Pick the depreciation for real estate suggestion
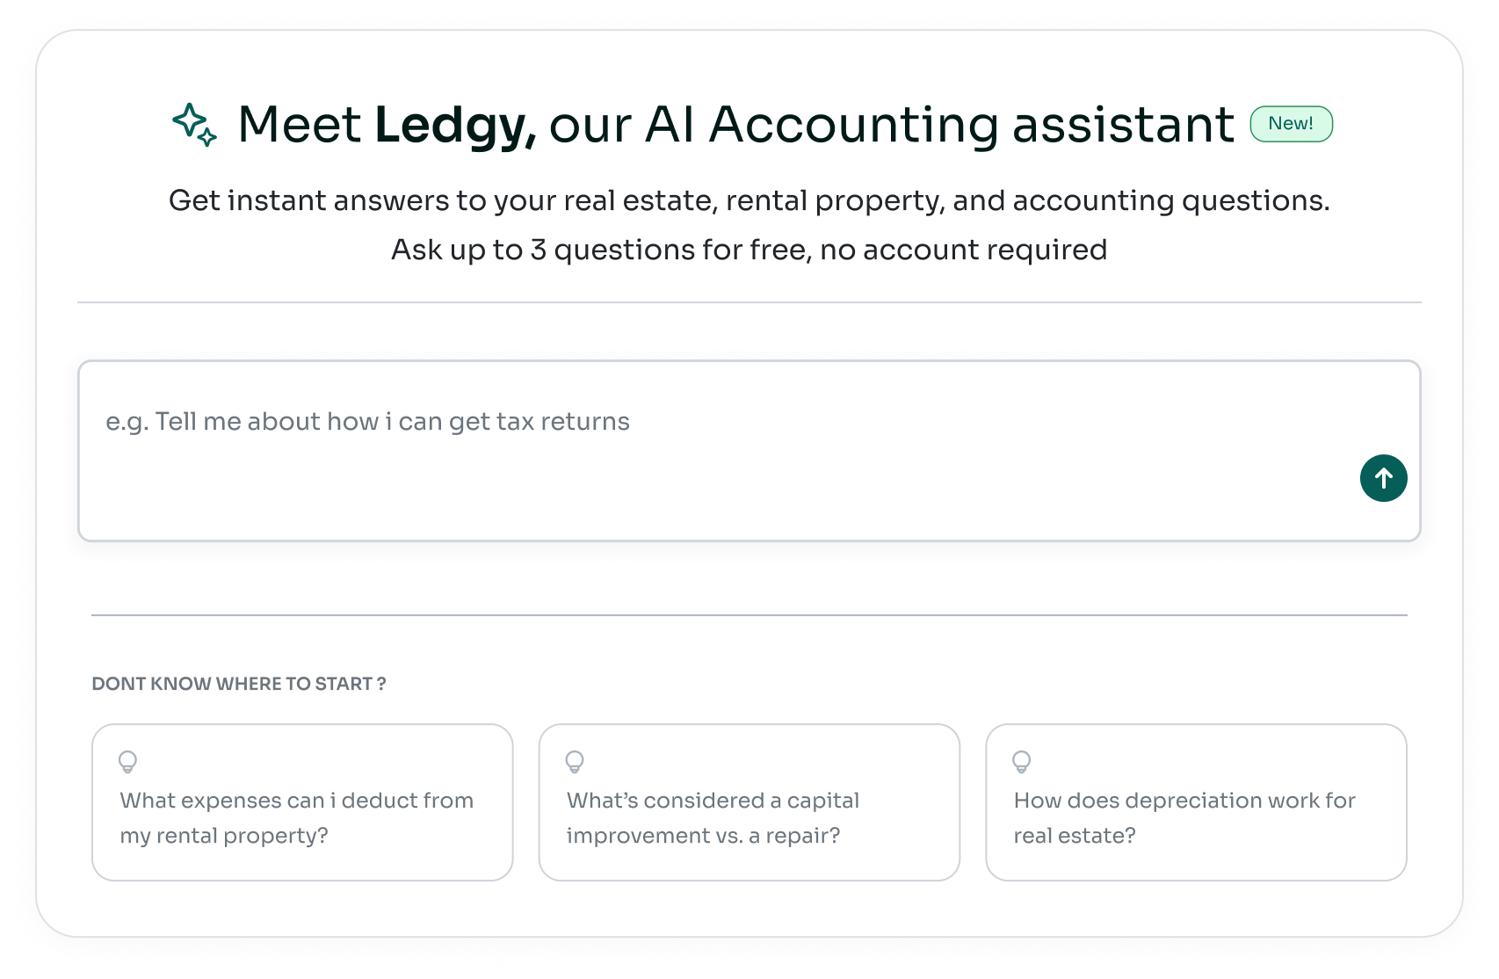This screenshot has width=1499, height=979. pyautogui.click(x=1195, y=801)
